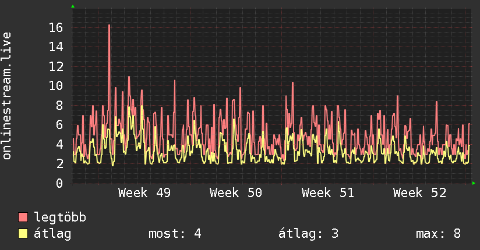480x250 pixels.
Task: Click the y-axis label 16
Action: (56, 28)
